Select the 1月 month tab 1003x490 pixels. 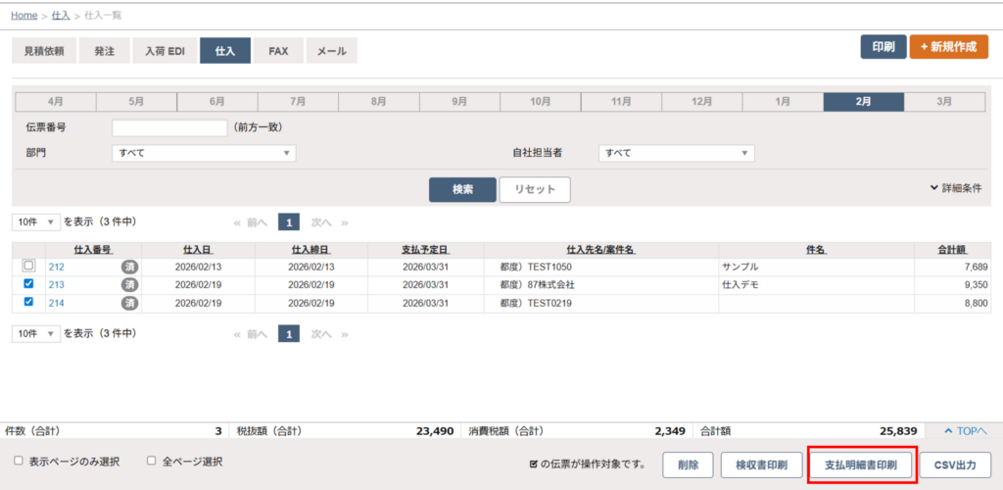point(783,101)
